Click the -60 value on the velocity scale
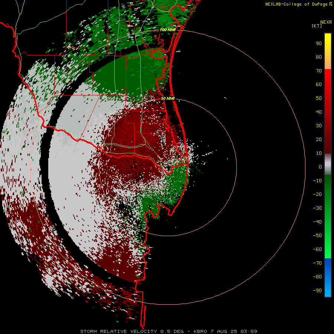 click(317, 249)
